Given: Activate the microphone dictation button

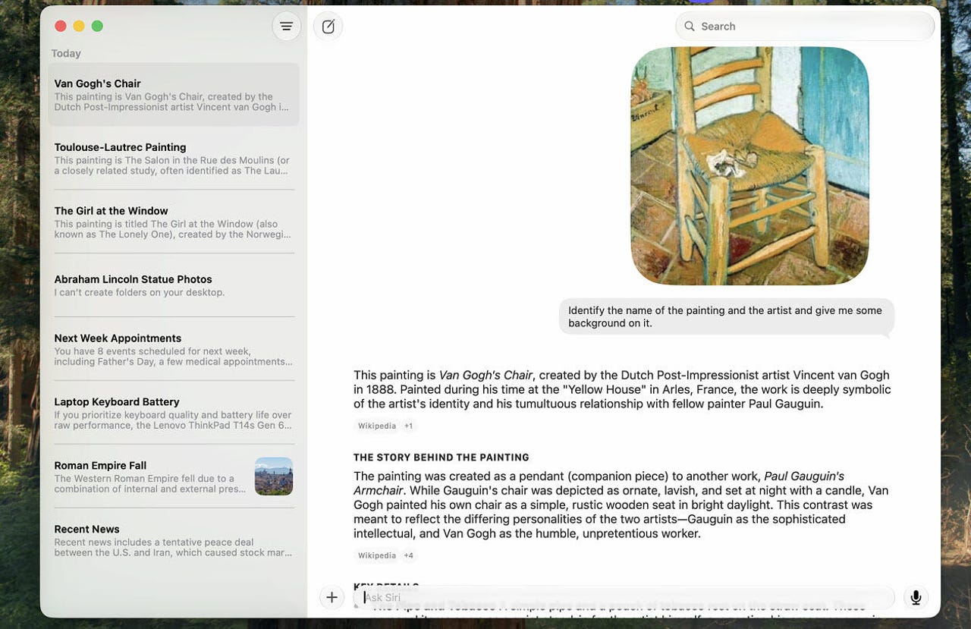Looking at the screenshot, I should [x=916, y=597].
